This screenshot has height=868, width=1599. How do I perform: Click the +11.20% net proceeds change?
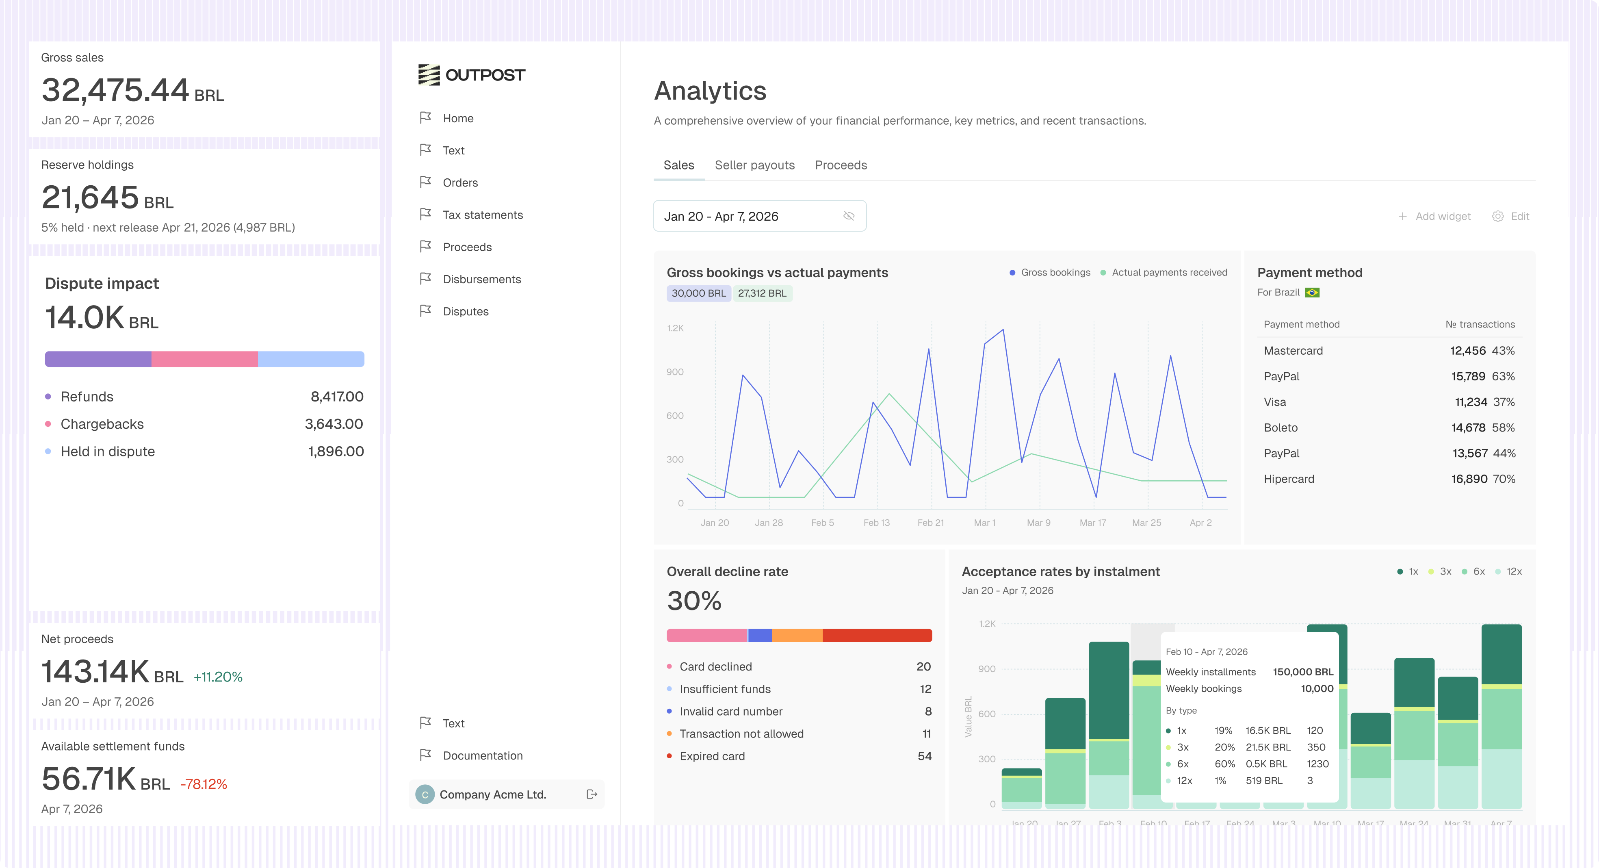tap(218, 677)
